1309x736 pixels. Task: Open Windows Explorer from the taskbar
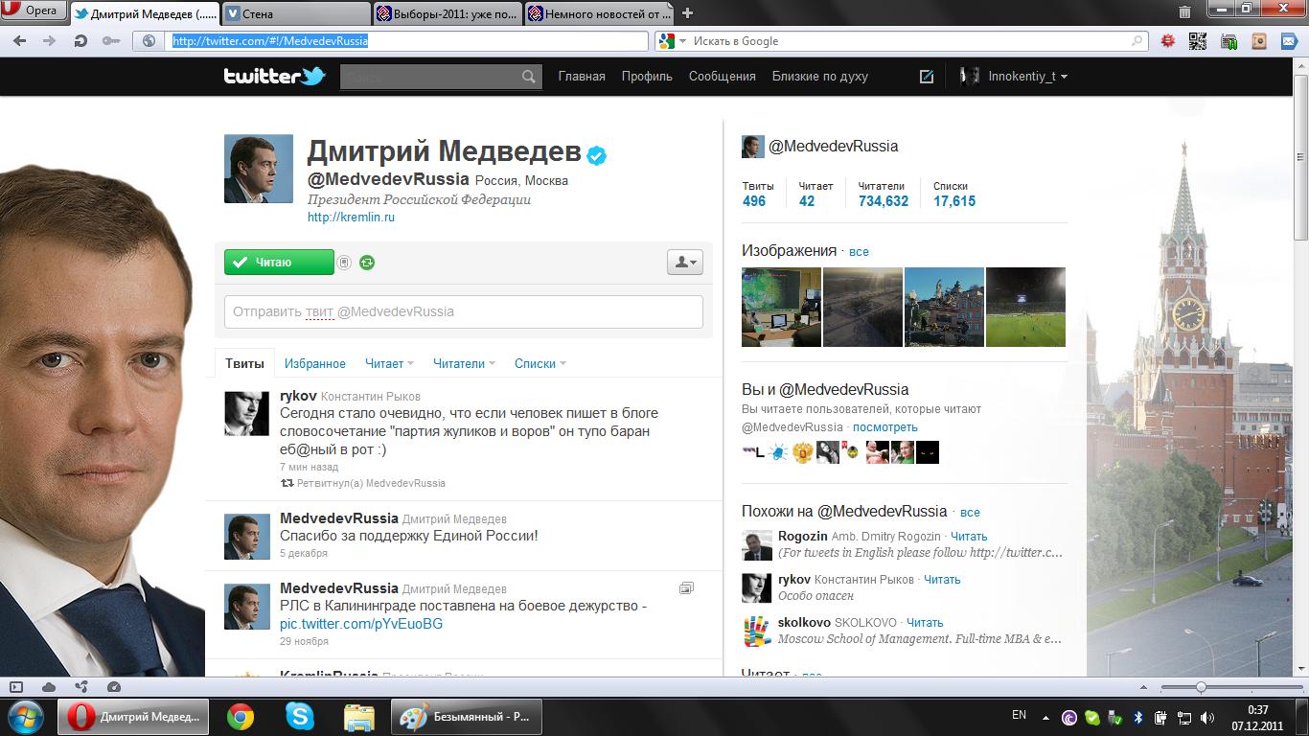click(359, 716)
